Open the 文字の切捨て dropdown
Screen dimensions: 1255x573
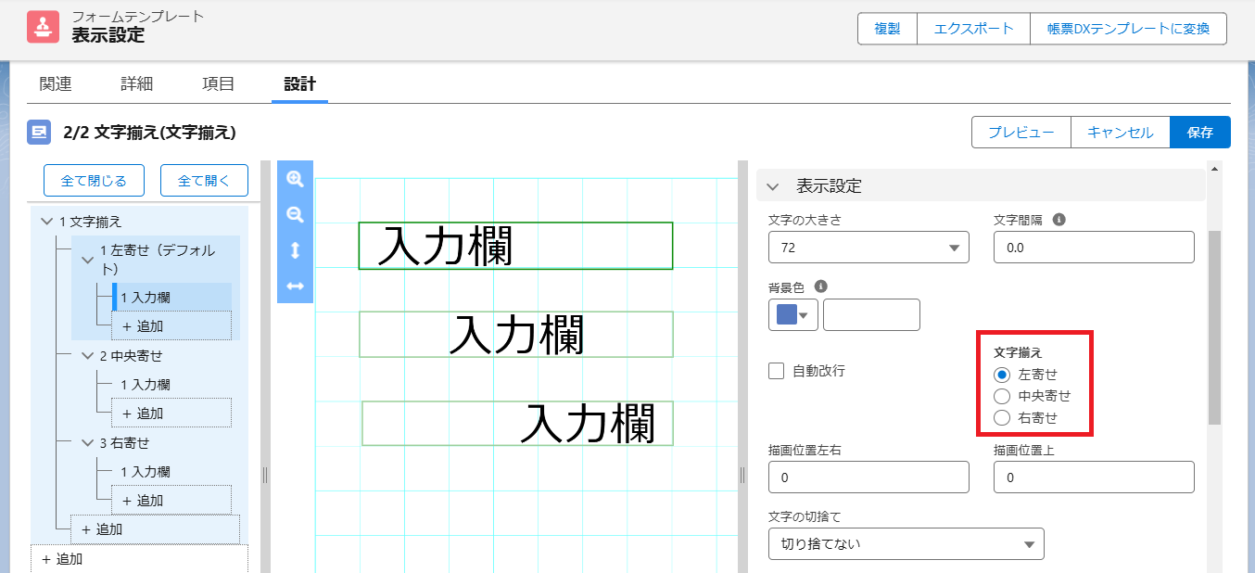pyautogui.click(x=906, y=543)
